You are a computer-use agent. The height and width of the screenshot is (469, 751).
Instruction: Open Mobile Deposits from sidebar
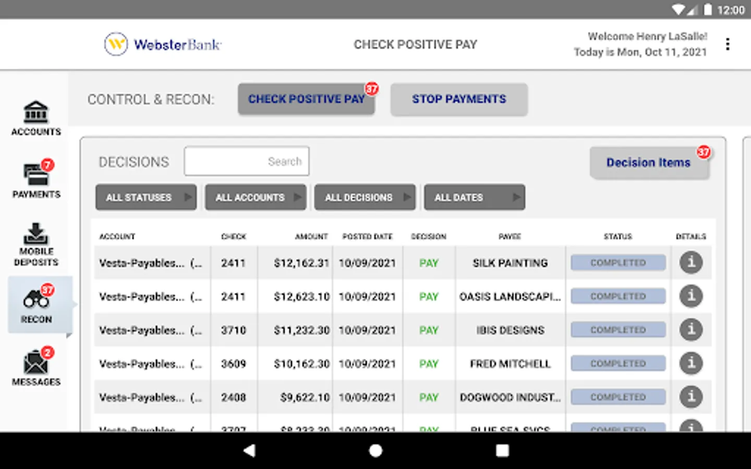36,245
